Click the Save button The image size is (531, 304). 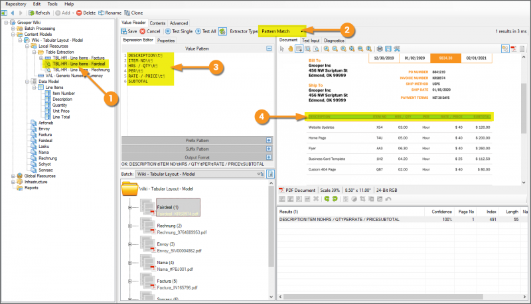[129, 31]
